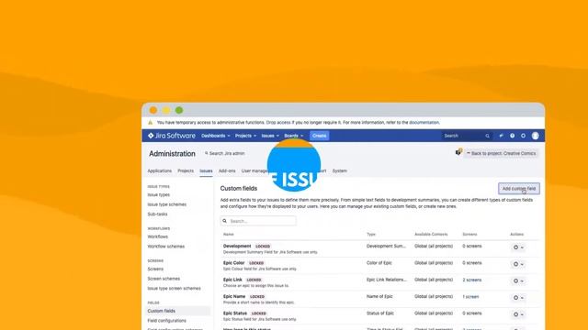Click the Add custom field button

(519, 189)
